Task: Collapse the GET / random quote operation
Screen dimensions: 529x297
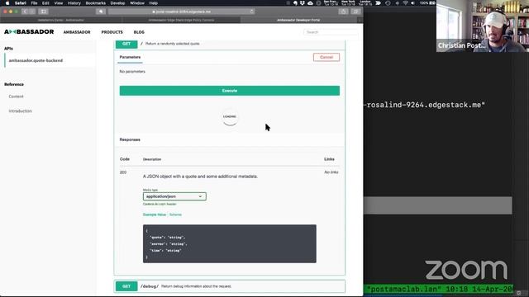Action: point(230,44)
